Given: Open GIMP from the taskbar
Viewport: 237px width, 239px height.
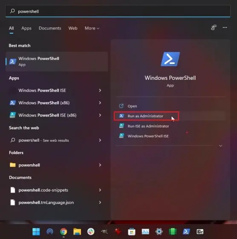Looking at the screenshot, I should (104, 232).
